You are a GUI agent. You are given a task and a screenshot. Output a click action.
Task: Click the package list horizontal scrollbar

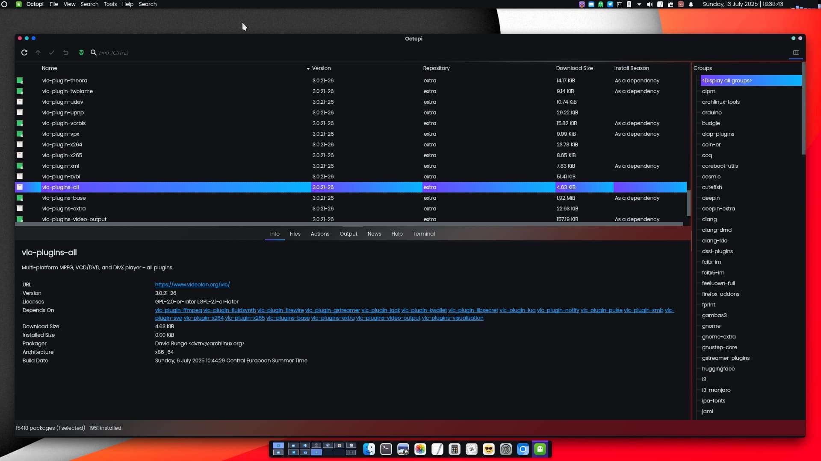[x=349, y=224]
